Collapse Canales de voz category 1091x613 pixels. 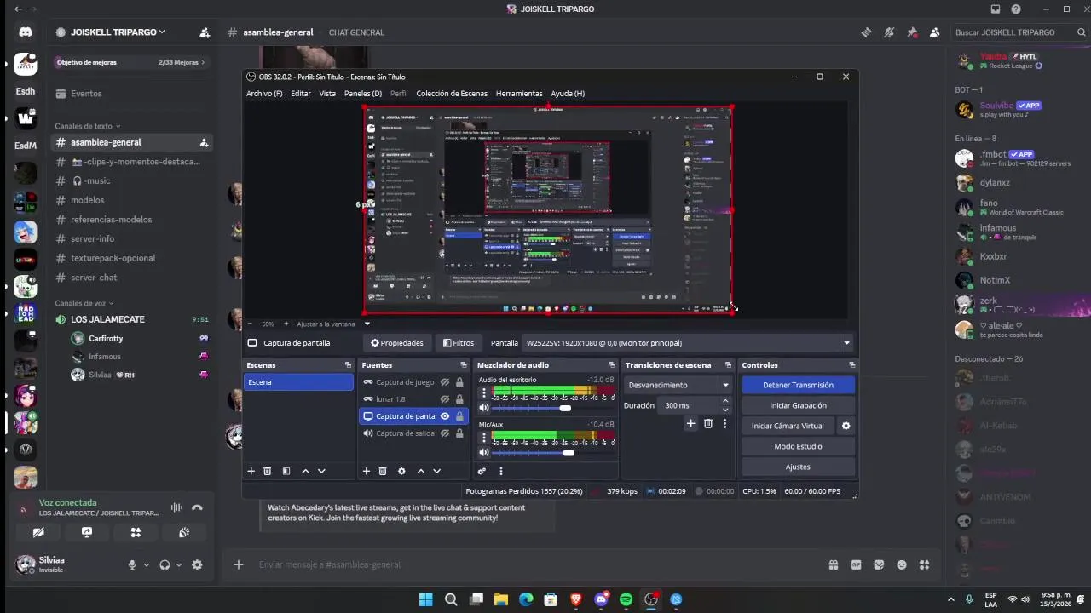tap(84, 303)
